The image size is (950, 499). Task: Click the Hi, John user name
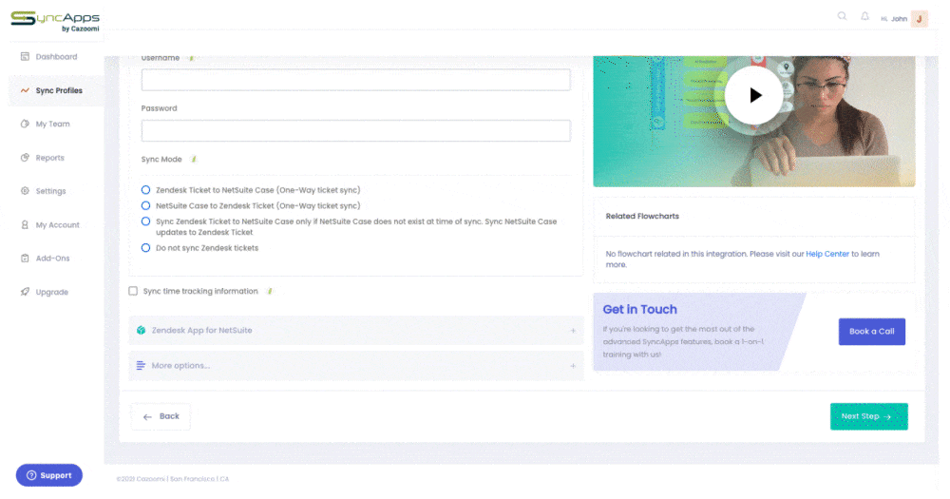click(x=894, y=19)
